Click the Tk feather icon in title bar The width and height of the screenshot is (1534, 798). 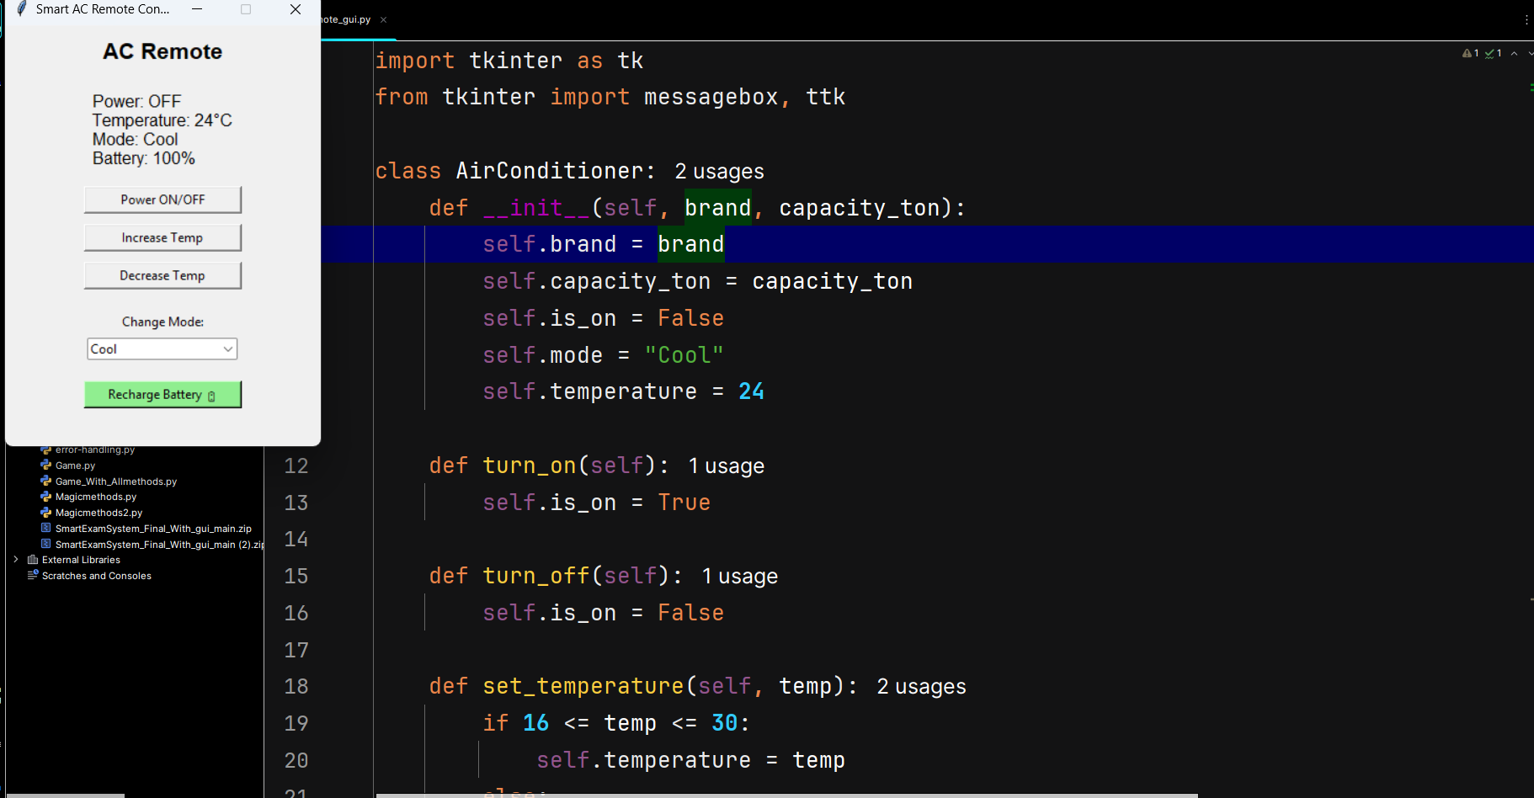22,9
